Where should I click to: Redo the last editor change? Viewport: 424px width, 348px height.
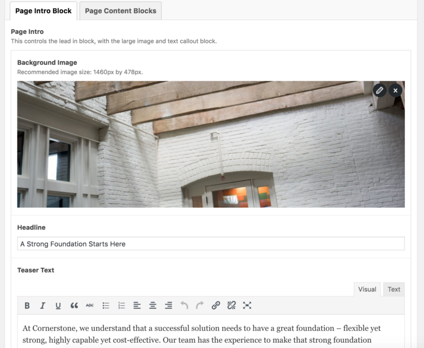point(200,306)
